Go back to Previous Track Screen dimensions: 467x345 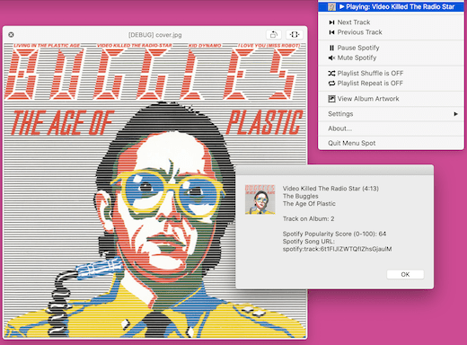point(391,32)
